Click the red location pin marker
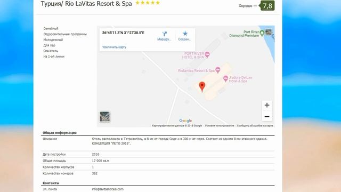Image resolution: width=341 pixels, height=192 pixels. pyautogui.click(x=202, y=86)
